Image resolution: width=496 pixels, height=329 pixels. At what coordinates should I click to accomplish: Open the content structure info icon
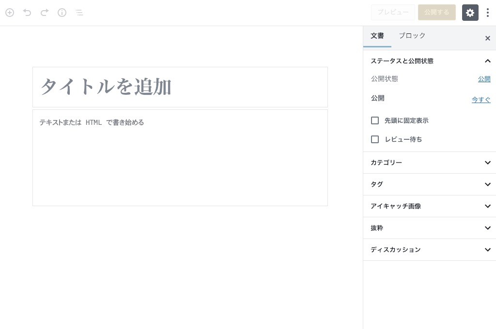62,13
